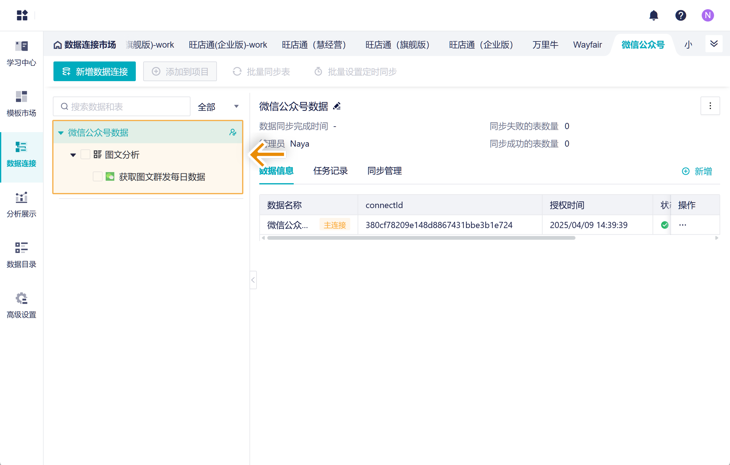Image resolution: width=730 pixels, height=465 pixels.
Task: Open the notifications bell icon
Action: click(x=653, y=15)
